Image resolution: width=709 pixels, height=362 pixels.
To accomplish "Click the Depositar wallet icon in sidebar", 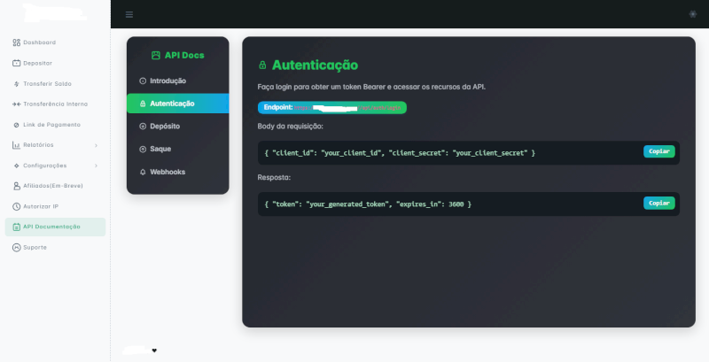I will tap(16, 63).
